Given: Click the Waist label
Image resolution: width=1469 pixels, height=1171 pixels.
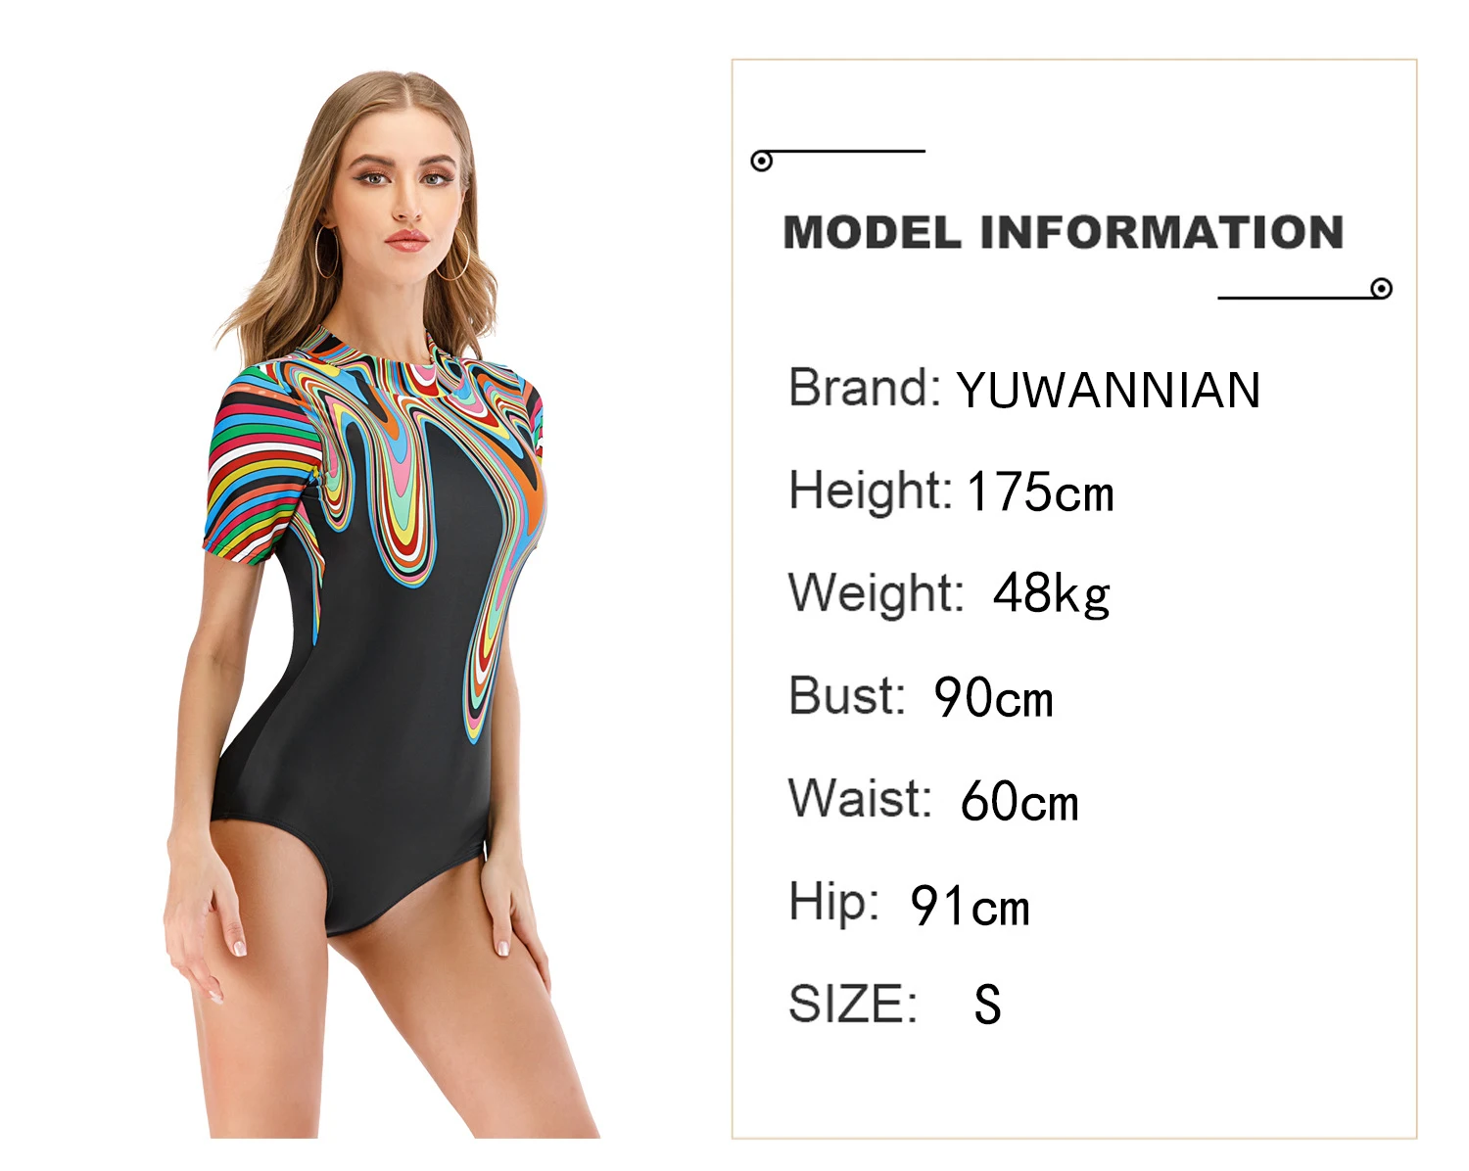Looking at the screenshot, I should coord(860,799).
